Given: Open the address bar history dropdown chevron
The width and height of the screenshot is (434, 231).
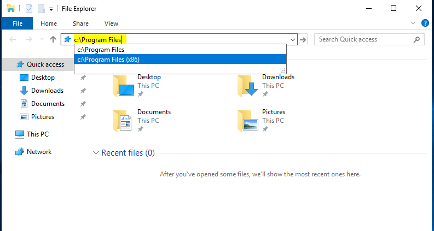Looking at the screenshot, I should [293, 40].
